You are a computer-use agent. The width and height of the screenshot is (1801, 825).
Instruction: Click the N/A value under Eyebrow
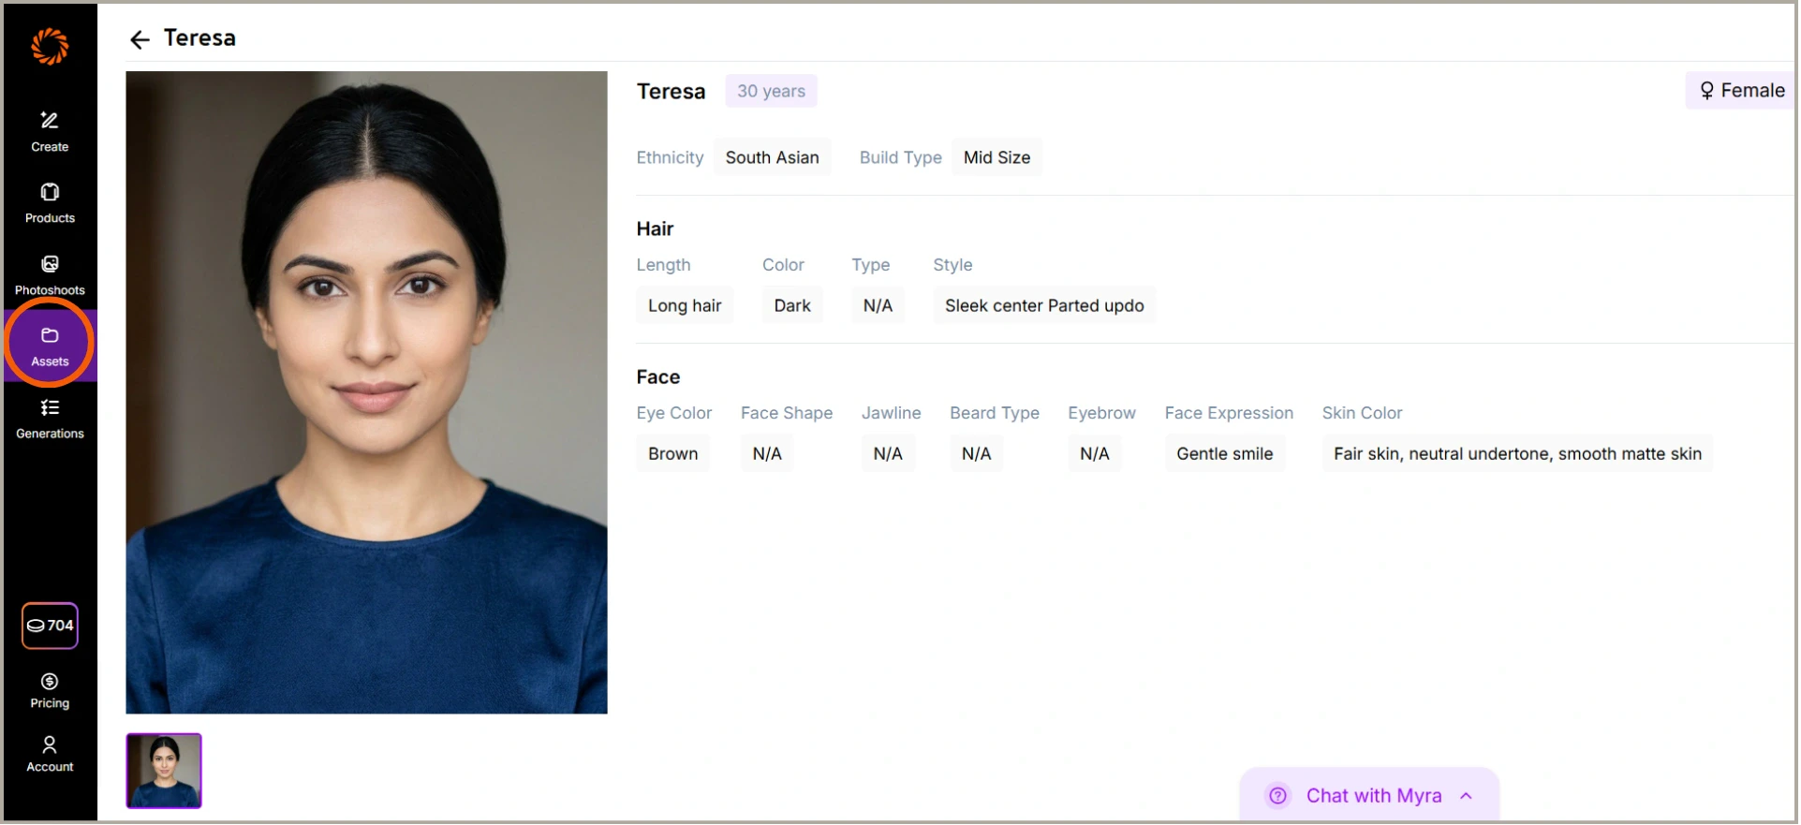[x=1094, y=453]
